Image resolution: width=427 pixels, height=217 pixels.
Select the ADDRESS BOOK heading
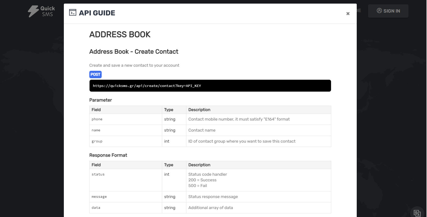coord(120,34)
